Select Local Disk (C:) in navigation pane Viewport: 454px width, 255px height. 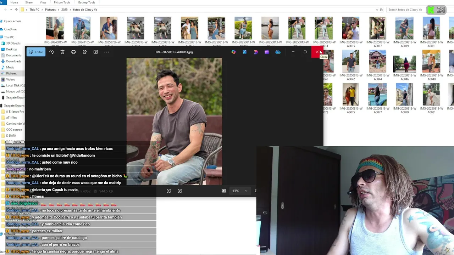coord(15,85)
